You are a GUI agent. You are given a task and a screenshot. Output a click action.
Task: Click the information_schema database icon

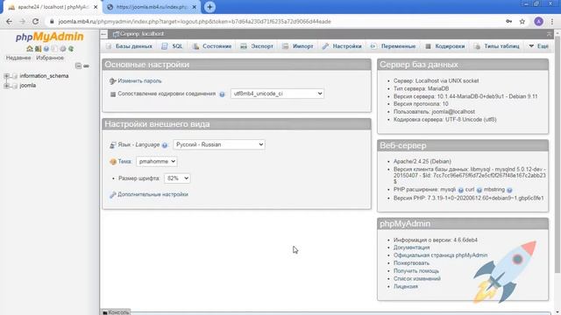point(15,76)
